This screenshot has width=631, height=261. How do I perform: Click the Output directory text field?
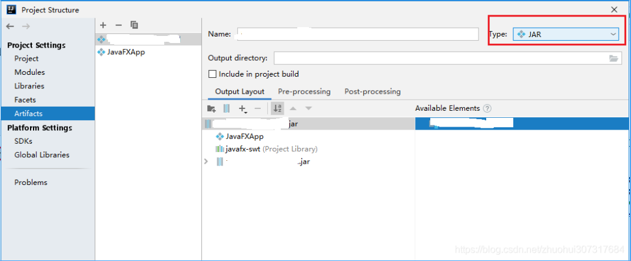pos(441,58)
